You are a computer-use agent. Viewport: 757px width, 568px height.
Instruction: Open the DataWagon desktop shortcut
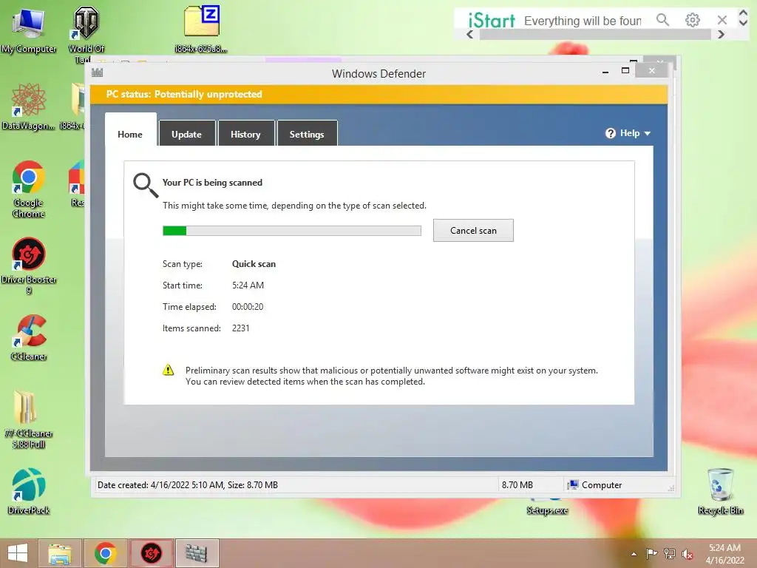[x=29, y=106]
